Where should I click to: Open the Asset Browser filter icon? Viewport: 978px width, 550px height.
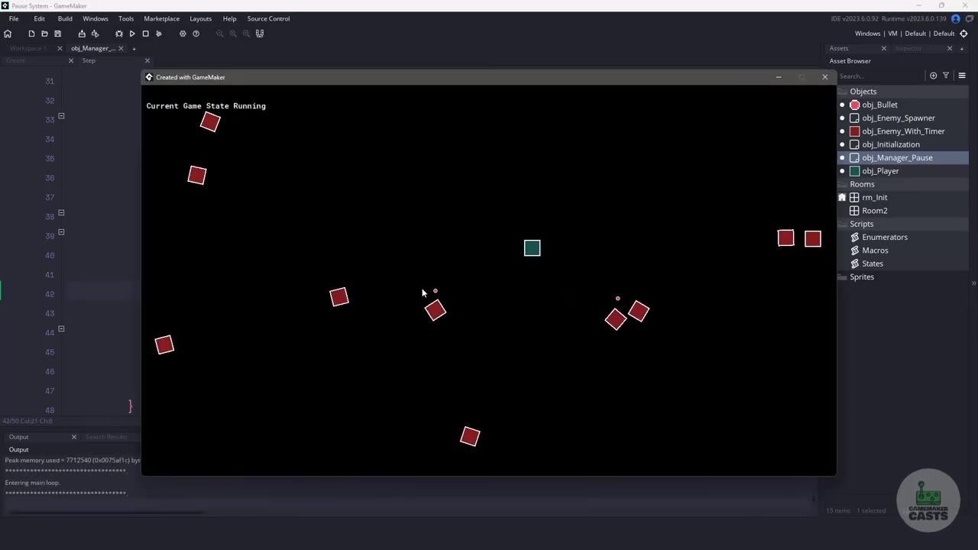pos(946,76)
